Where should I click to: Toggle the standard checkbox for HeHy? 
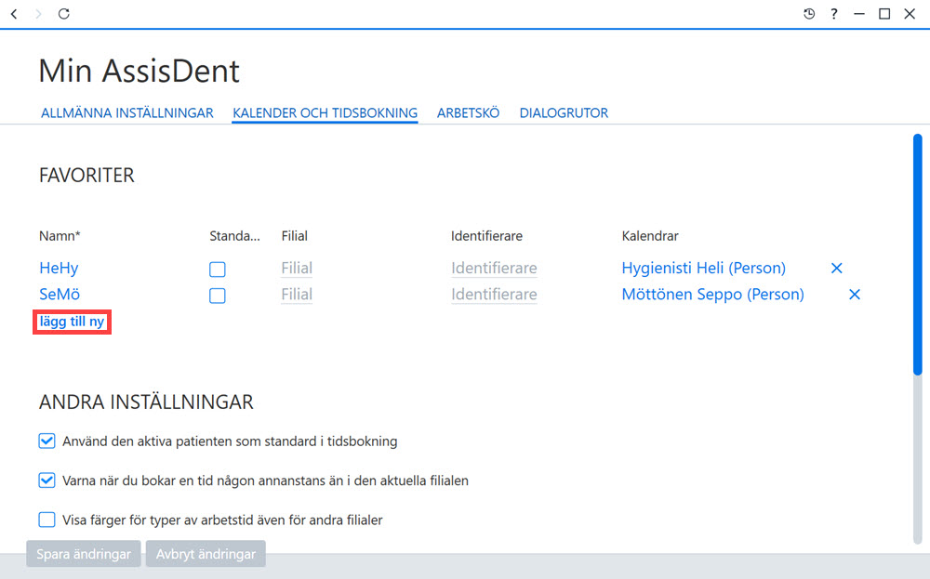pyautogui.click(x=217, y=270)
